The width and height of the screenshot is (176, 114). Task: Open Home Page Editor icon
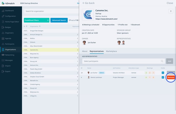(3, 22)
